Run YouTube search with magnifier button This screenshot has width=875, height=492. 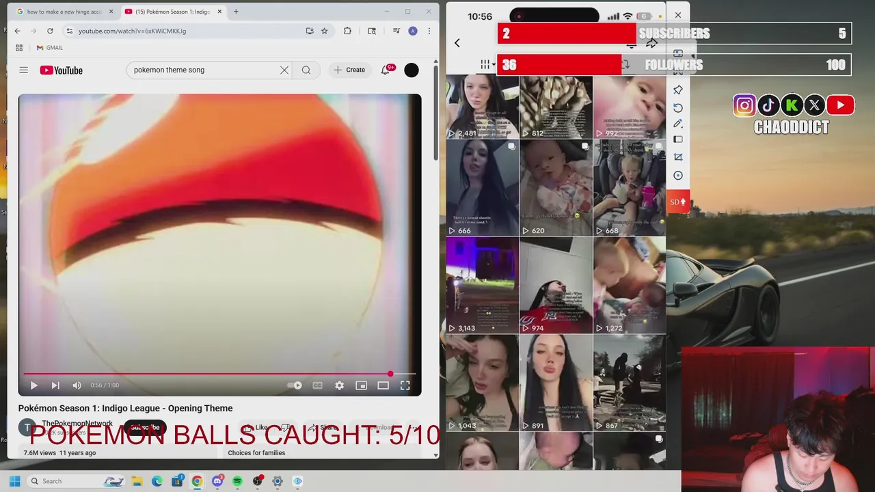tap(306, 70)
